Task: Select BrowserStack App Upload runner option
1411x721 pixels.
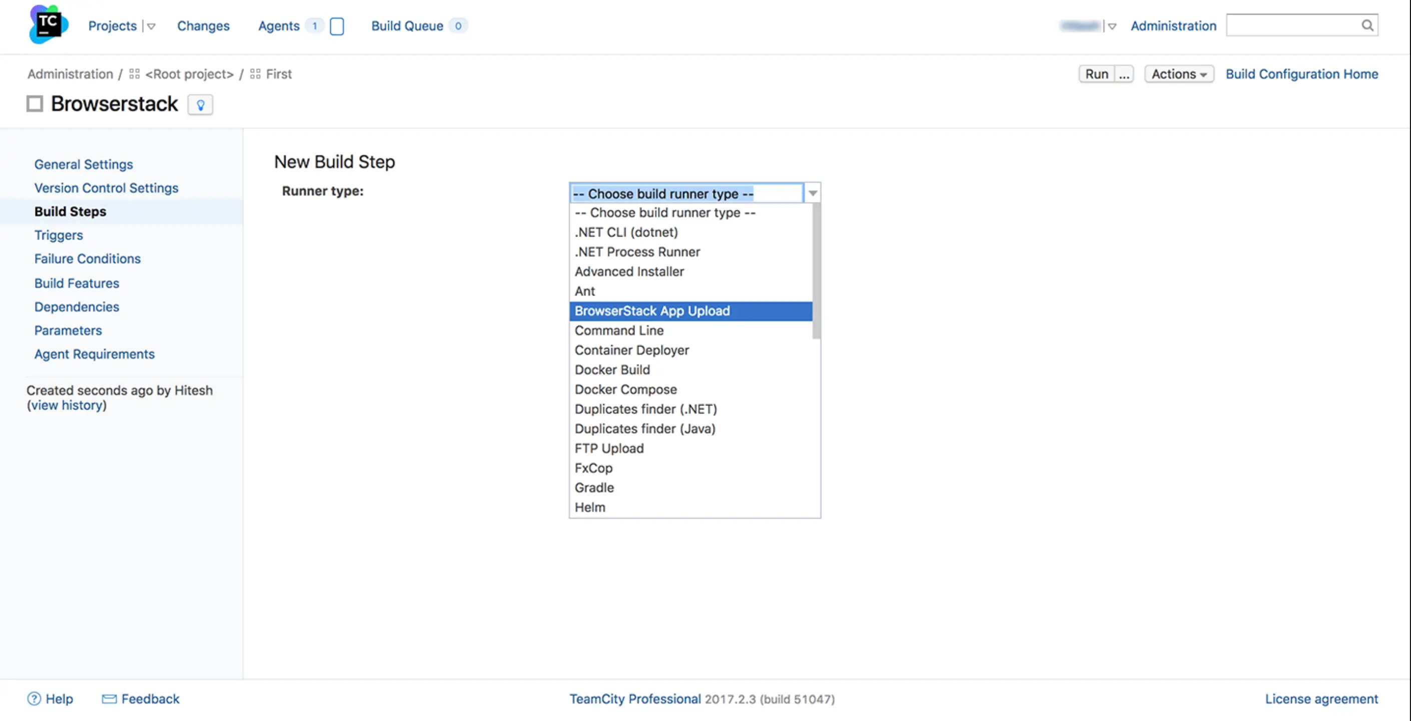Action: point(652,311)
